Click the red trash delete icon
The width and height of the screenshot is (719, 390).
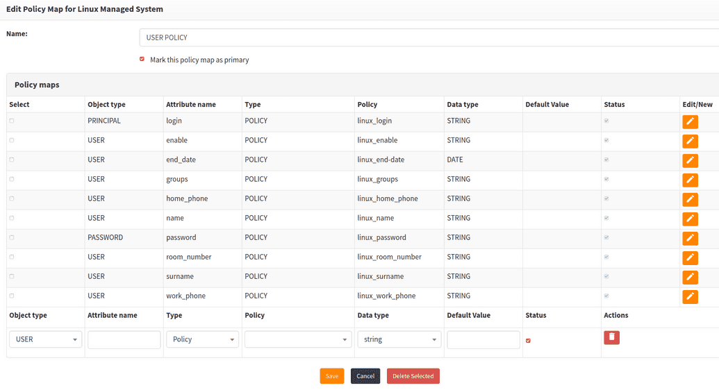point(611,337)
